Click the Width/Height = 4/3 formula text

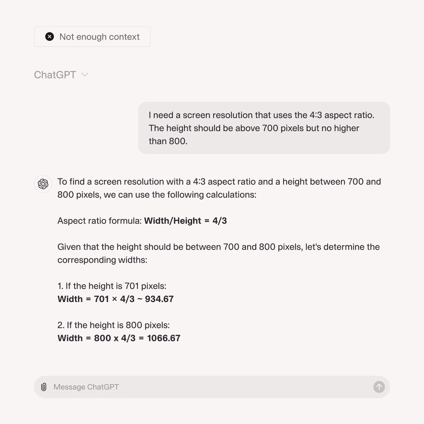tap(186, 221)
